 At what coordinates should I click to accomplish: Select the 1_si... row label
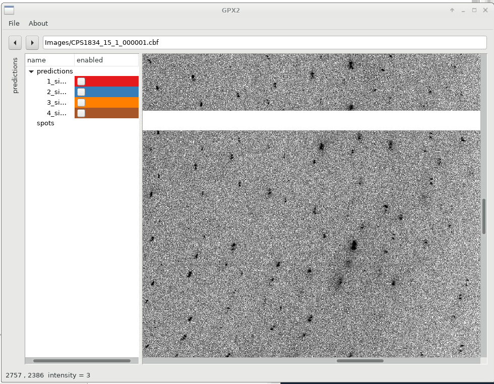click(x=56, y=82)
